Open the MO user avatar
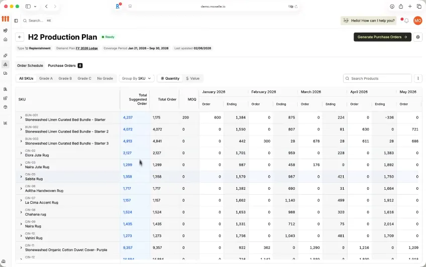The width and height of the screenshot is (426, 267). [417, 21]
